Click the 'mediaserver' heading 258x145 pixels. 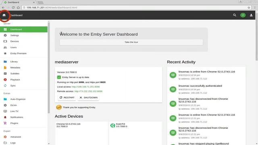click(67, 62)
